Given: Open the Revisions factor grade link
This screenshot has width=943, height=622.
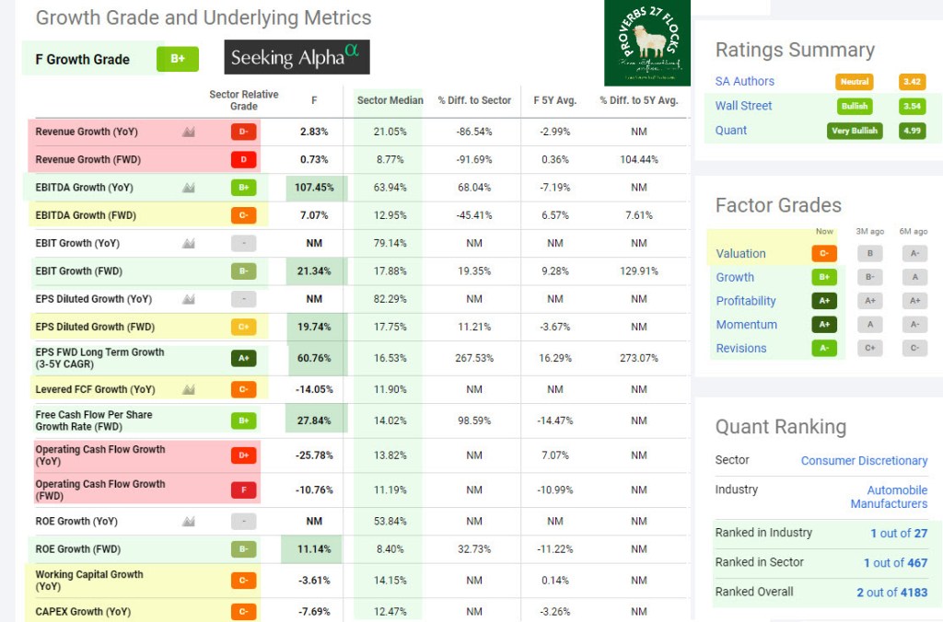Looking at the screenshot, I should (x=741, y=348).
